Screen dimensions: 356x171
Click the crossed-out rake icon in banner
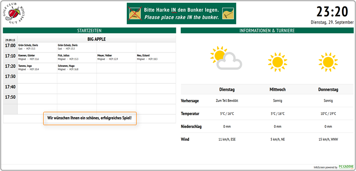click(x=135, y=13)
